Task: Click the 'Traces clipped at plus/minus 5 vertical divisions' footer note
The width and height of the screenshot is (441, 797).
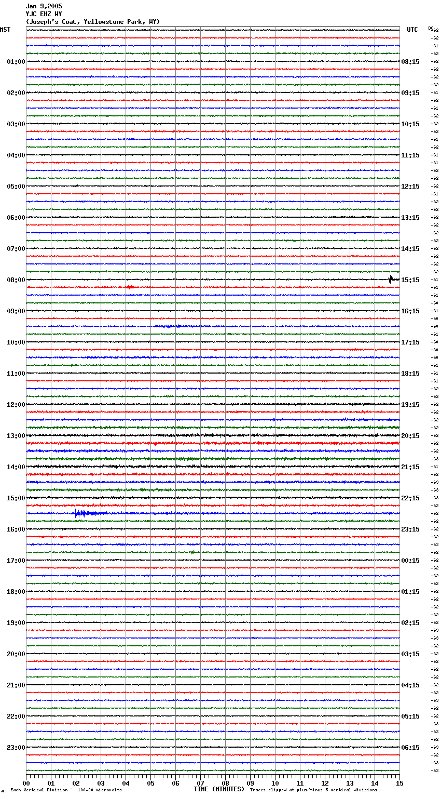Action: 313,790
